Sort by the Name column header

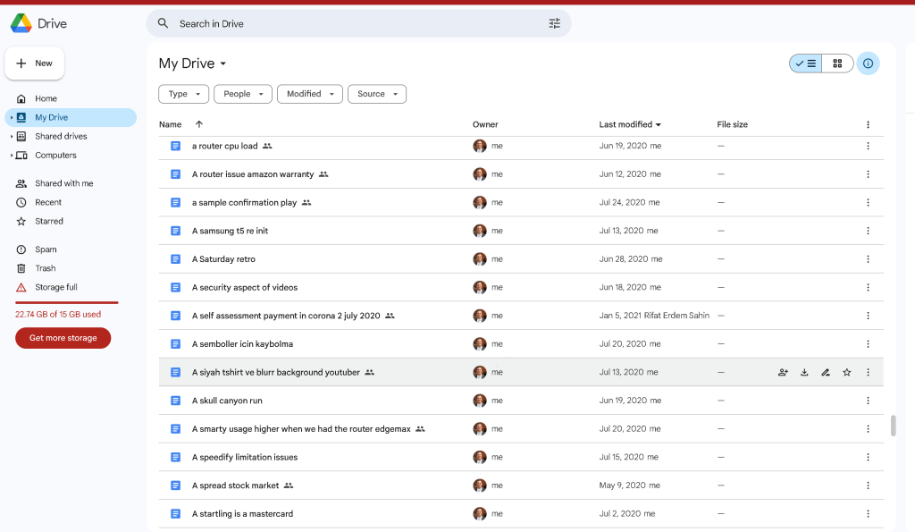[x=170, y=124]
